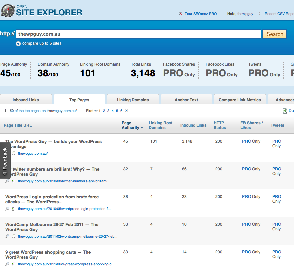Viewport: 294px width, 271px height.
Task: Click the heart icon on Feedback tab
Action: (5, 174)
